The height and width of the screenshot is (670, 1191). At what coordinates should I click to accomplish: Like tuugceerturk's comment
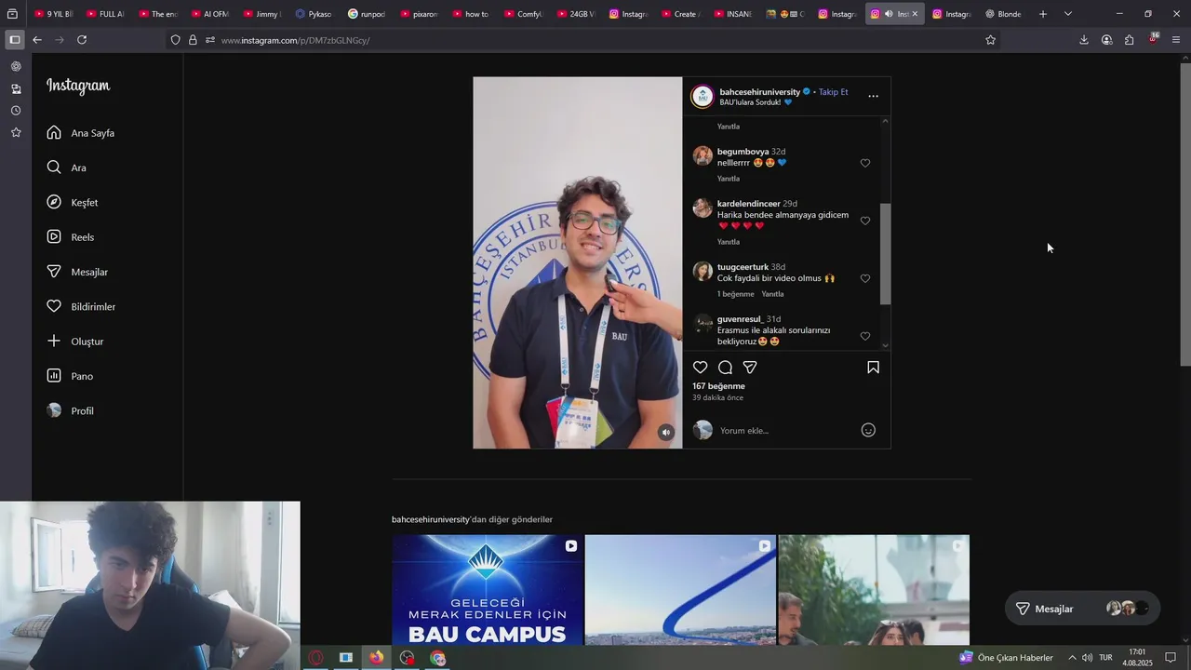coord(865,278)
